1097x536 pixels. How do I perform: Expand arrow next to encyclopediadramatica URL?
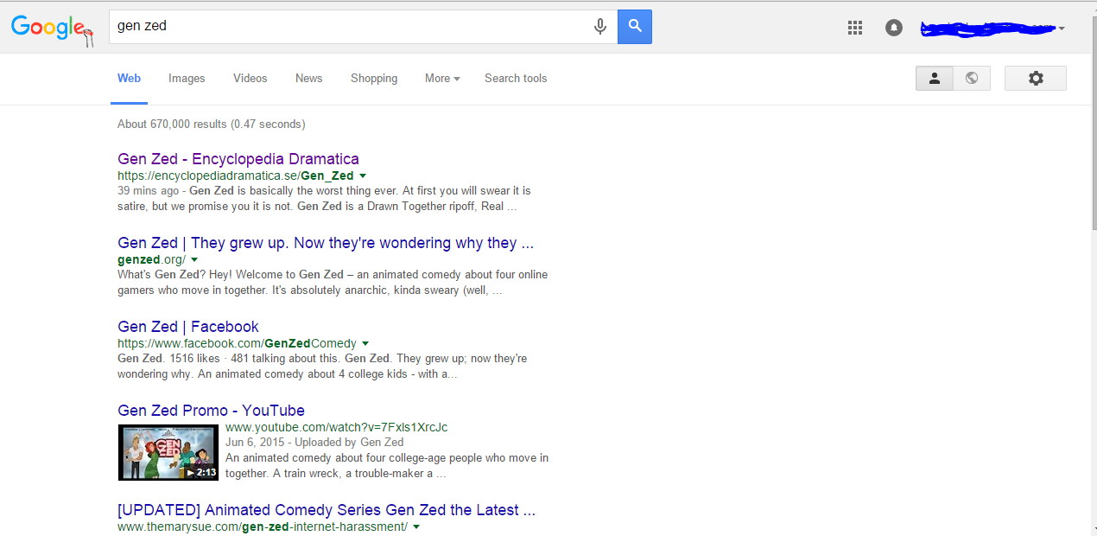pos(363,176)
